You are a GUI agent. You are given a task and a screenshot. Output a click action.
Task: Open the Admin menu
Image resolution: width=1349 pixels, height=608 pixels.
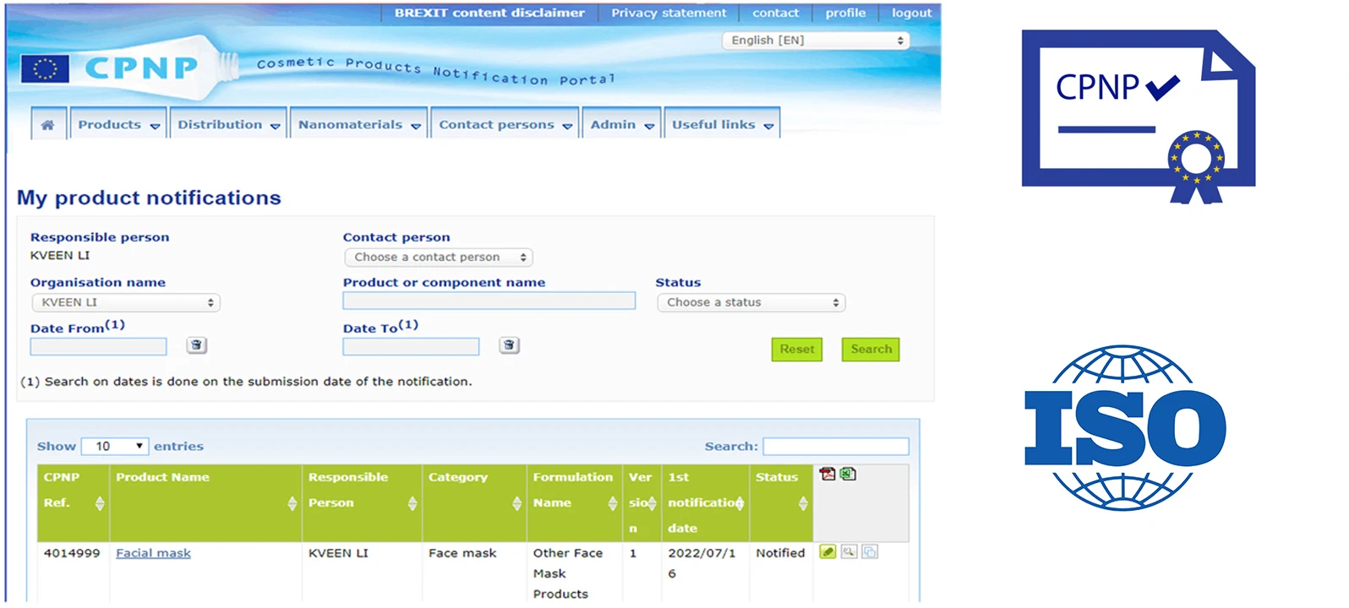point(621,124)
